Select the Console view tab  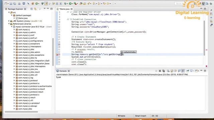click(63, 71)
